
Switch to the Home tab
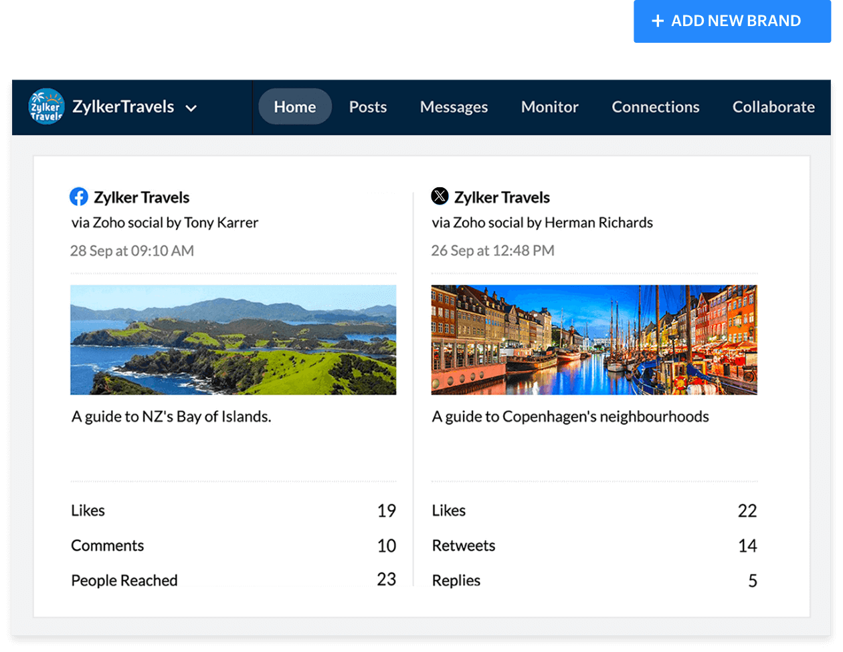point(295,107)
